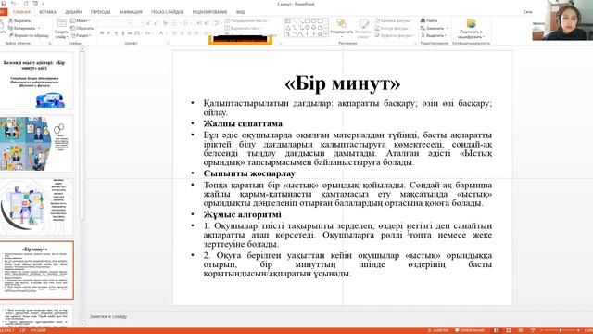Click the Жұмыс алгоритмі heading on slide

pyautogui.click(x=243, y=214)
